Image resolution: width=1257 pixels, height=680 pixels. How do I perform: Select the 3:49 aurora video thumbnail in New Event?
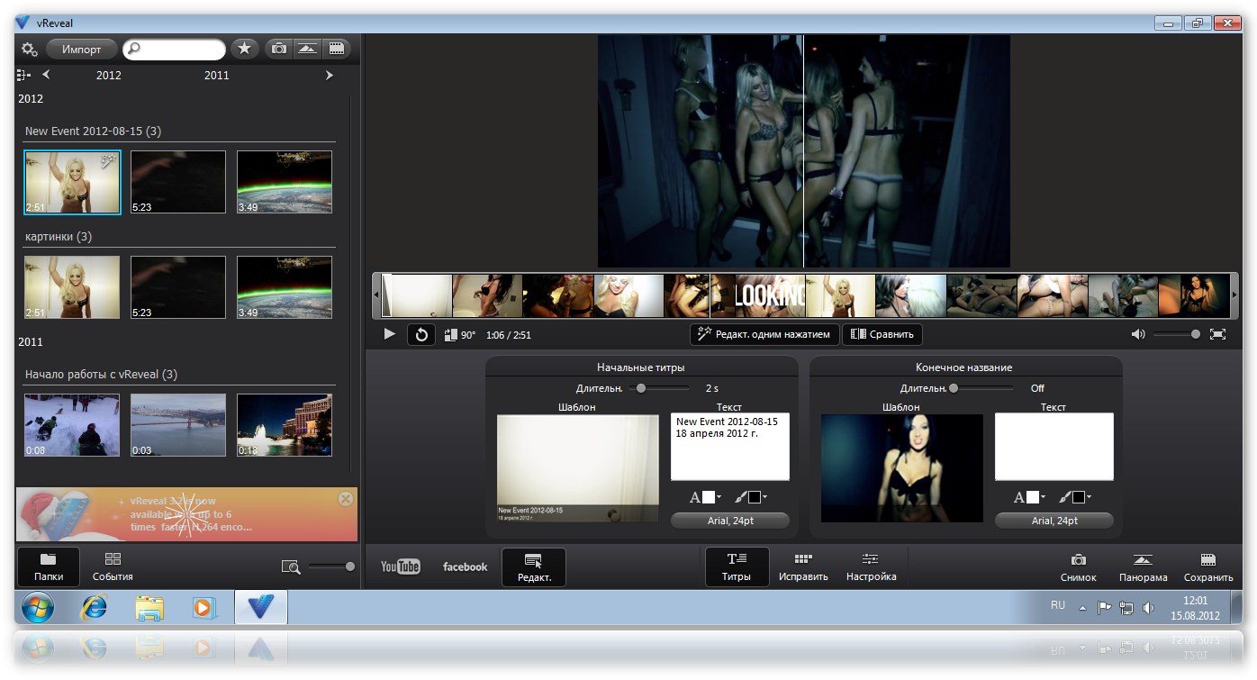click(x=284, y=182)
